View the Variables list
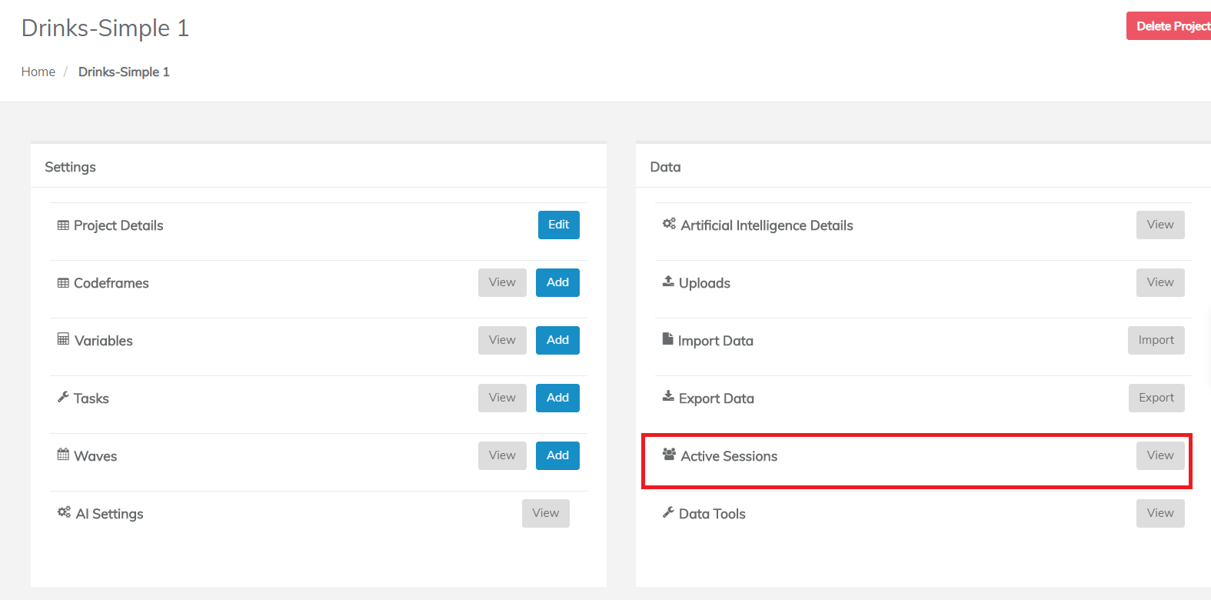 click(x=502, y=340)
